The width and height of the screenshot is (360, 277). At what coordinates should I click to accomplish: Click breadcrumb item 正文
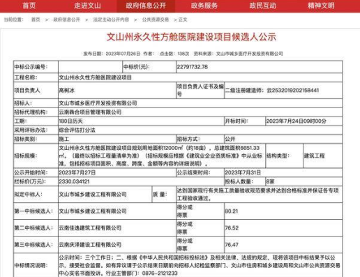183,20
